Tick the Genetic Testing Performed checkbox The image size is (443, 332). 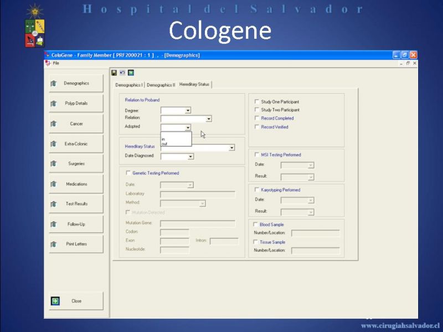tap(128, 173)
